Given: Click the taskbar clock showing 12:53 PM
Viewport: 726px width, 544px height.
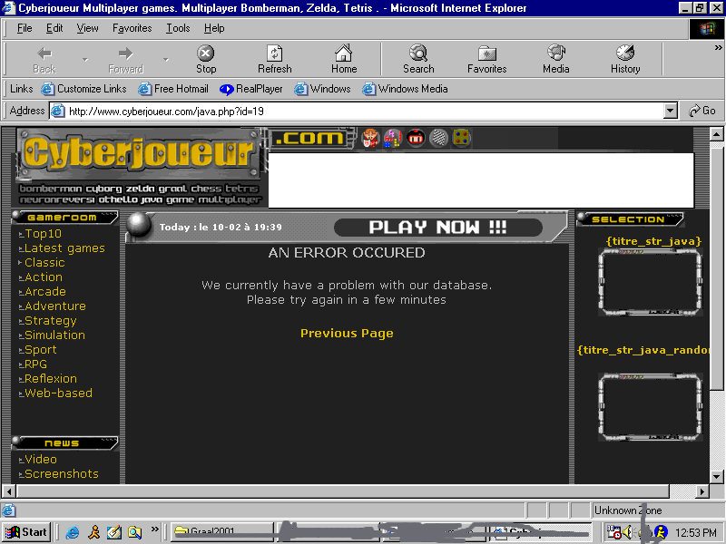Looking at the screenshot, I should click(696, 533).
